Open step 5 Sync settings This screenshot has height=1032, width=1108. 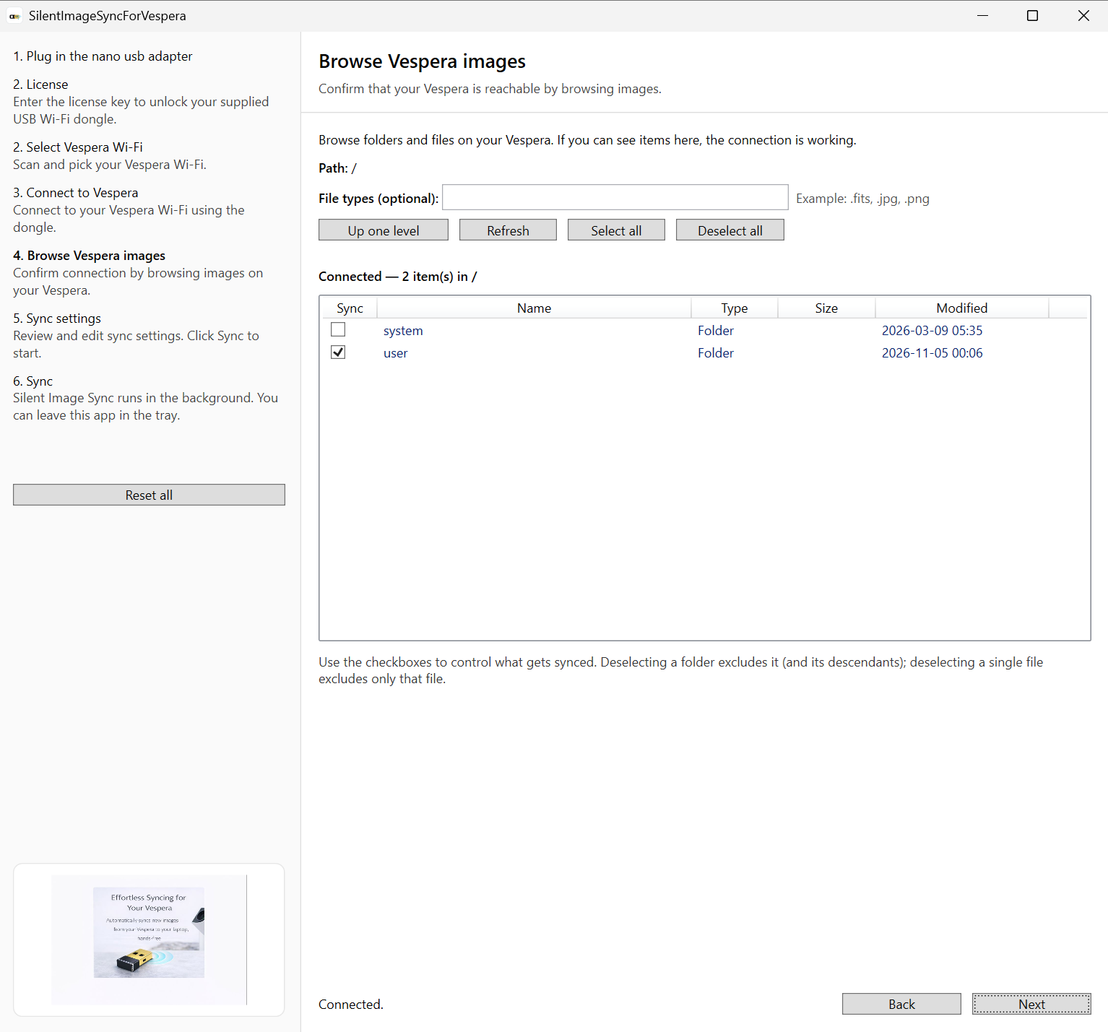click(x=57, y=318)
